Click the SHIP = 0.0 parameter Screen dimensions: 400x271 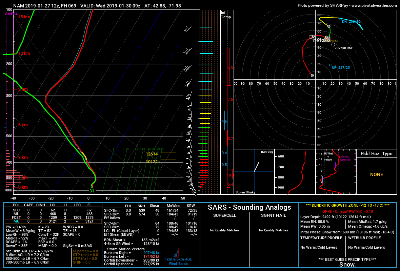coord(82,262)
